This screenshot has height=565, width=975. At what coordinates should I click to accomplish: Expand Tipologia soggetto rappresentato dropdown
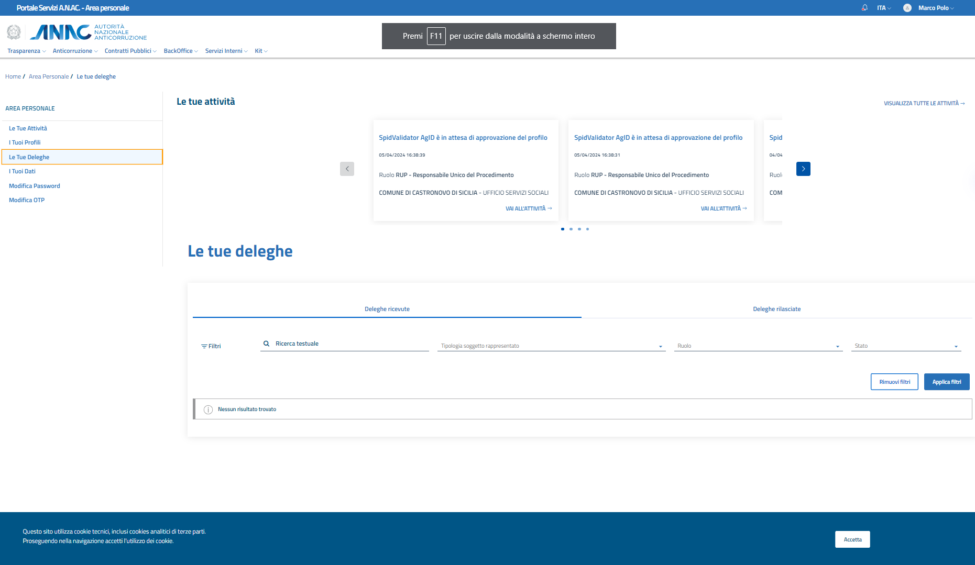551,346
